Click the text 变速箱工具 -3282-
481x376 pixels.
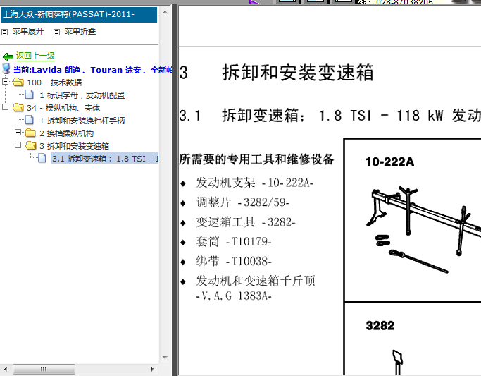click(x=246, y=222)
